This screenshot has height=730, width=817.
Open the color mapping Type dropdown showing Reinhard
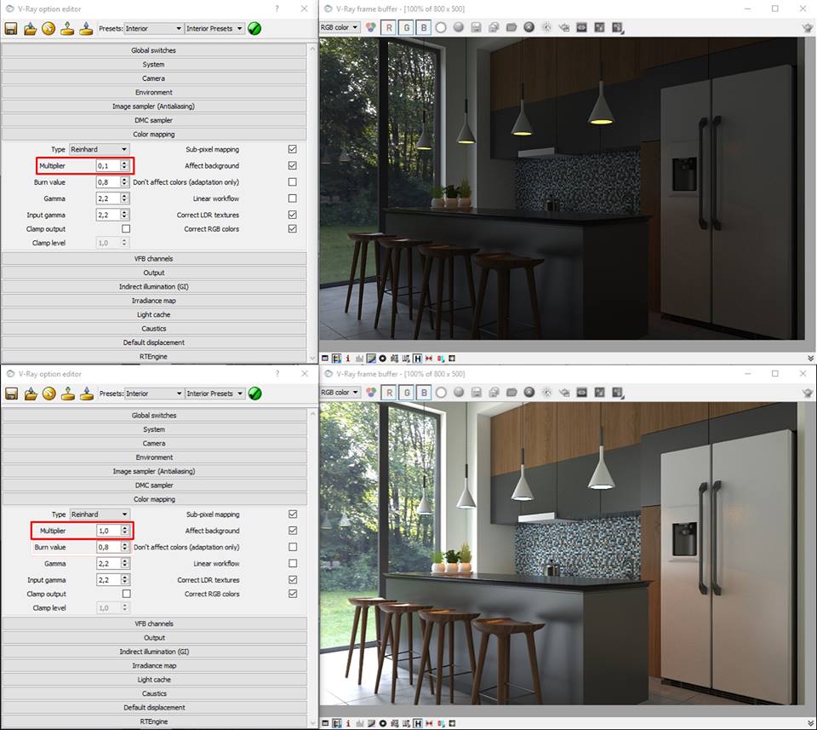coord(98,149)
